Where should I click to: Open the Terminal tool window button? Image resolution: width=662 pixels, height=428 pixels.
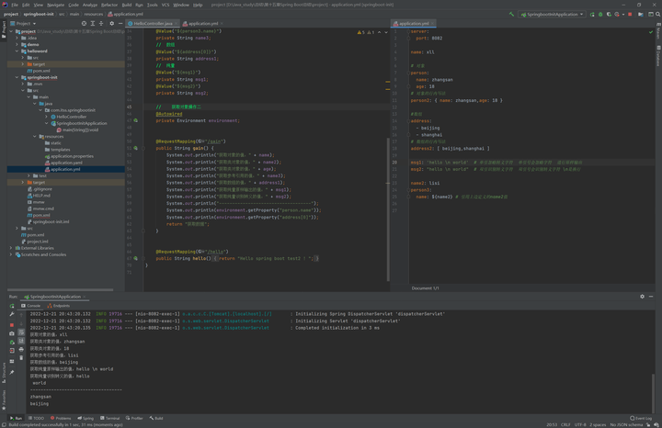click(110, 418)
